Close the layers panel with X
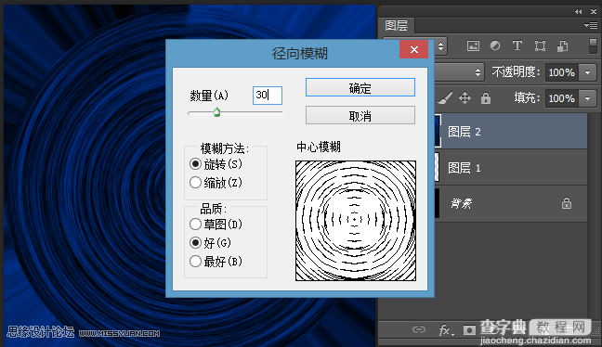Screen dimensions: 602x347 click(x=593, y=11)
